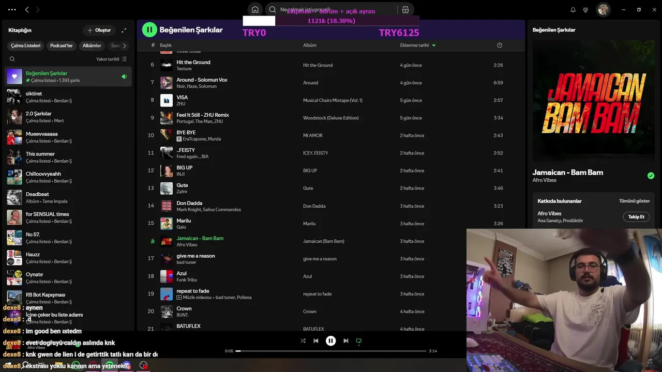Skip to next track

345,341
